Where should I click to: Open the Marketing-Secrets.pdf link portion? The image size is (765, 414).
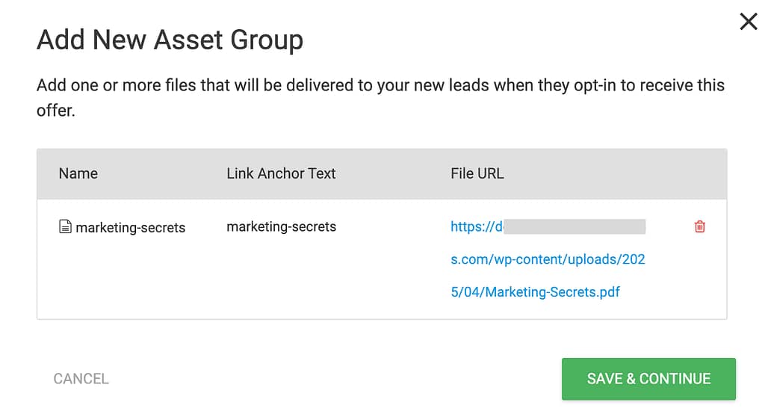tap(535, 292)
